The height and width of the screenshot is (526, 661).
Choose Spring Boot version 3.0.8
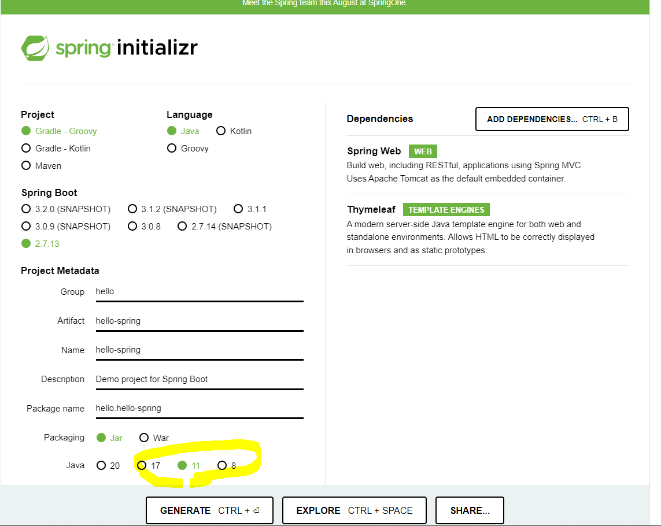point(144,227)
